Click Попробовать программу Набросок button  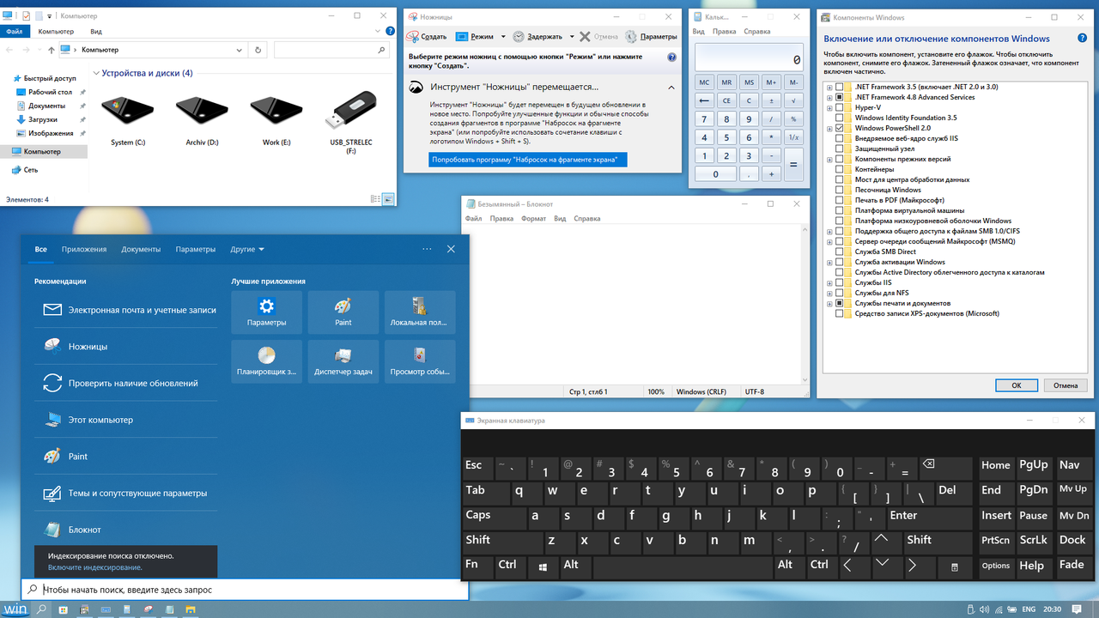coord(528,160)
